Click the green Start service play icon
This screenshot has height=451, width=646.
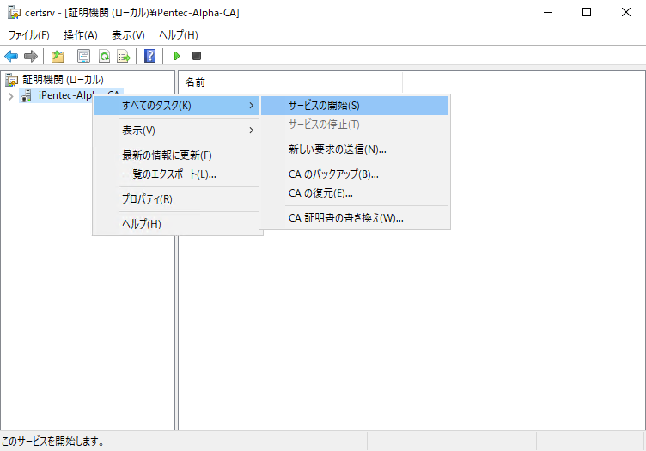pos(177,56)
